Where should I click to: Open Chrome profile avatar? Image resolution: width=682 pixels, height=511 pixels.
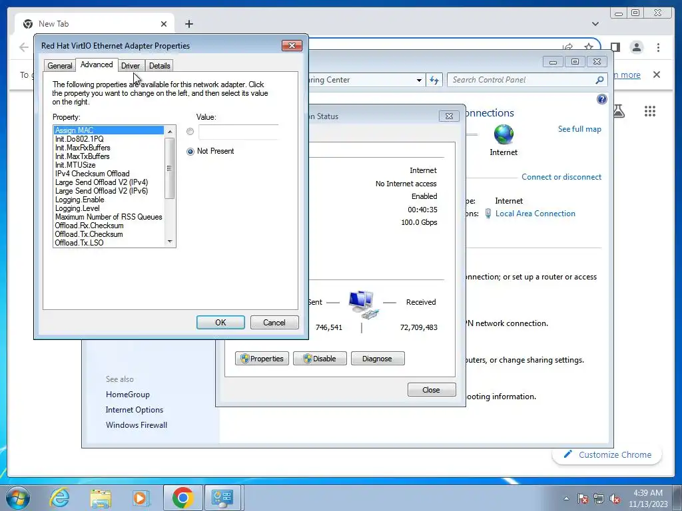(x=637, y=47)
